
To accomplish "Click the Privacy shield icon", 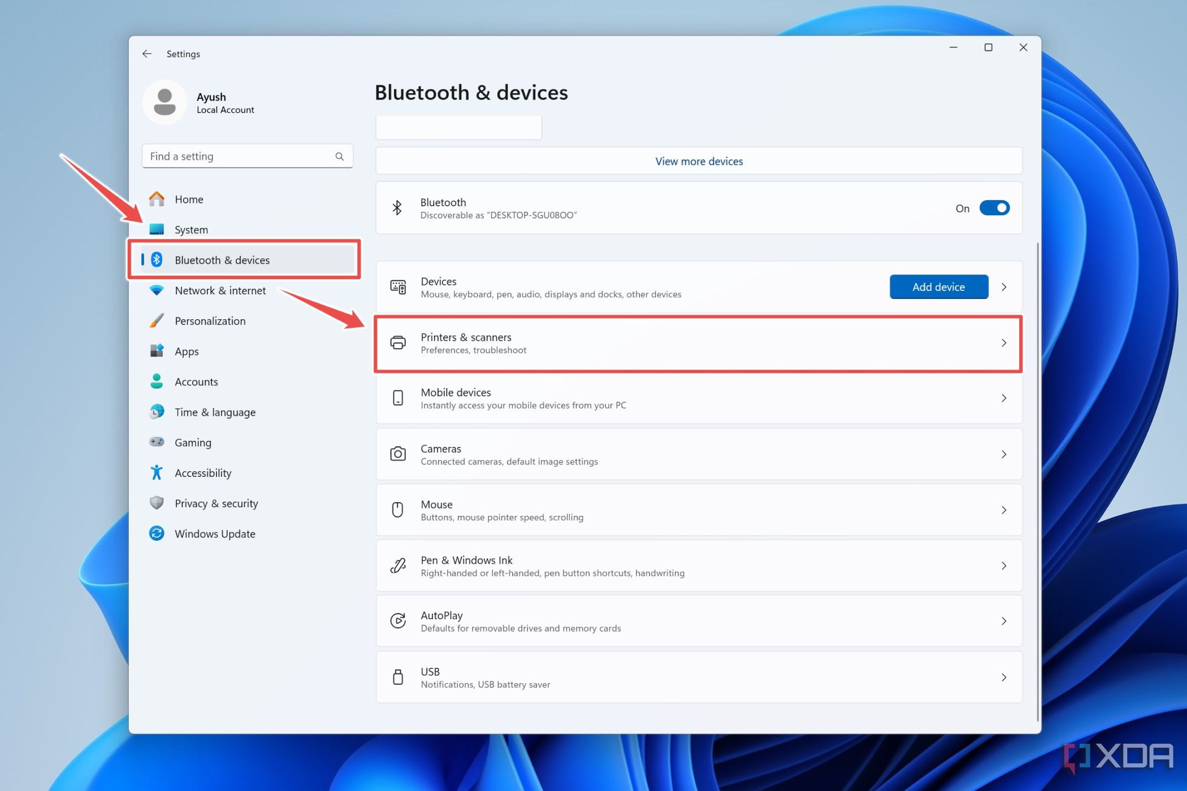I will point(157,503).
